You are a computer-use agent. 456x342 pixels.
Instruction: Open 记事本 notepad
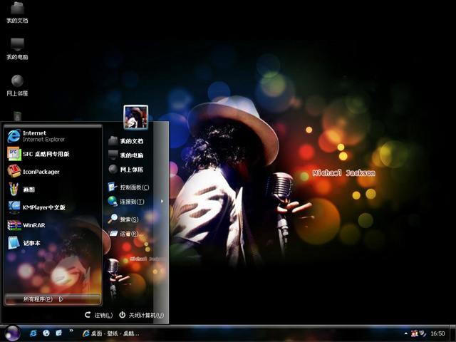tap(53, 242)
